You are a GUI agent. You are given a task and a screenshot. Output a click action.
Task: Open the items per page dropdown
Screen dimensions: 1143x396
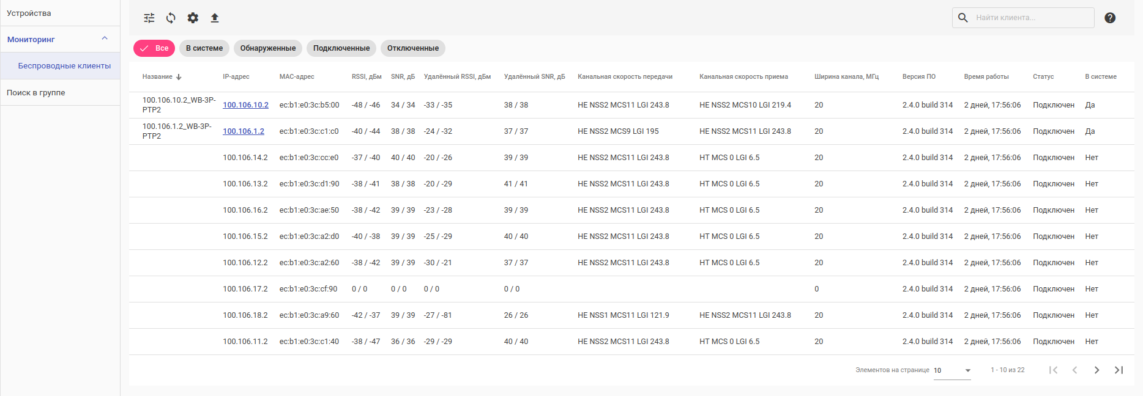point(952,370)
